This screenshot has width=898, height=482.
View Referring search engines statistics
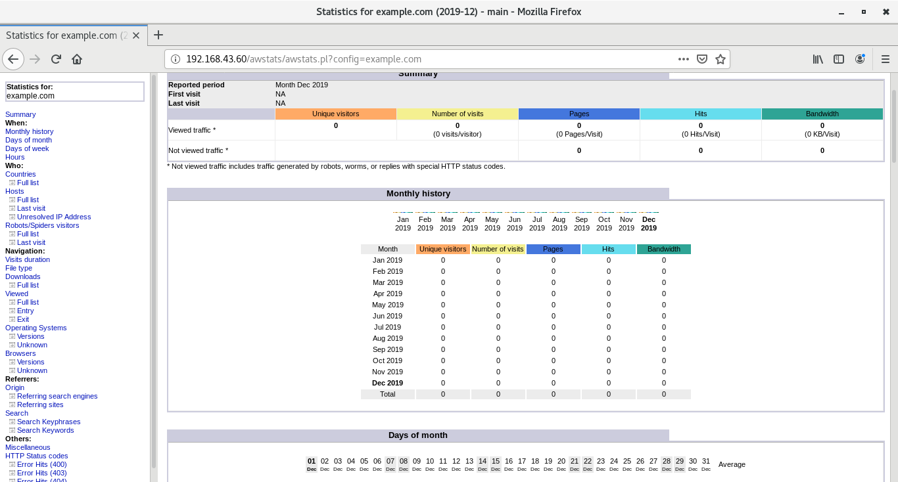point(57,396)
